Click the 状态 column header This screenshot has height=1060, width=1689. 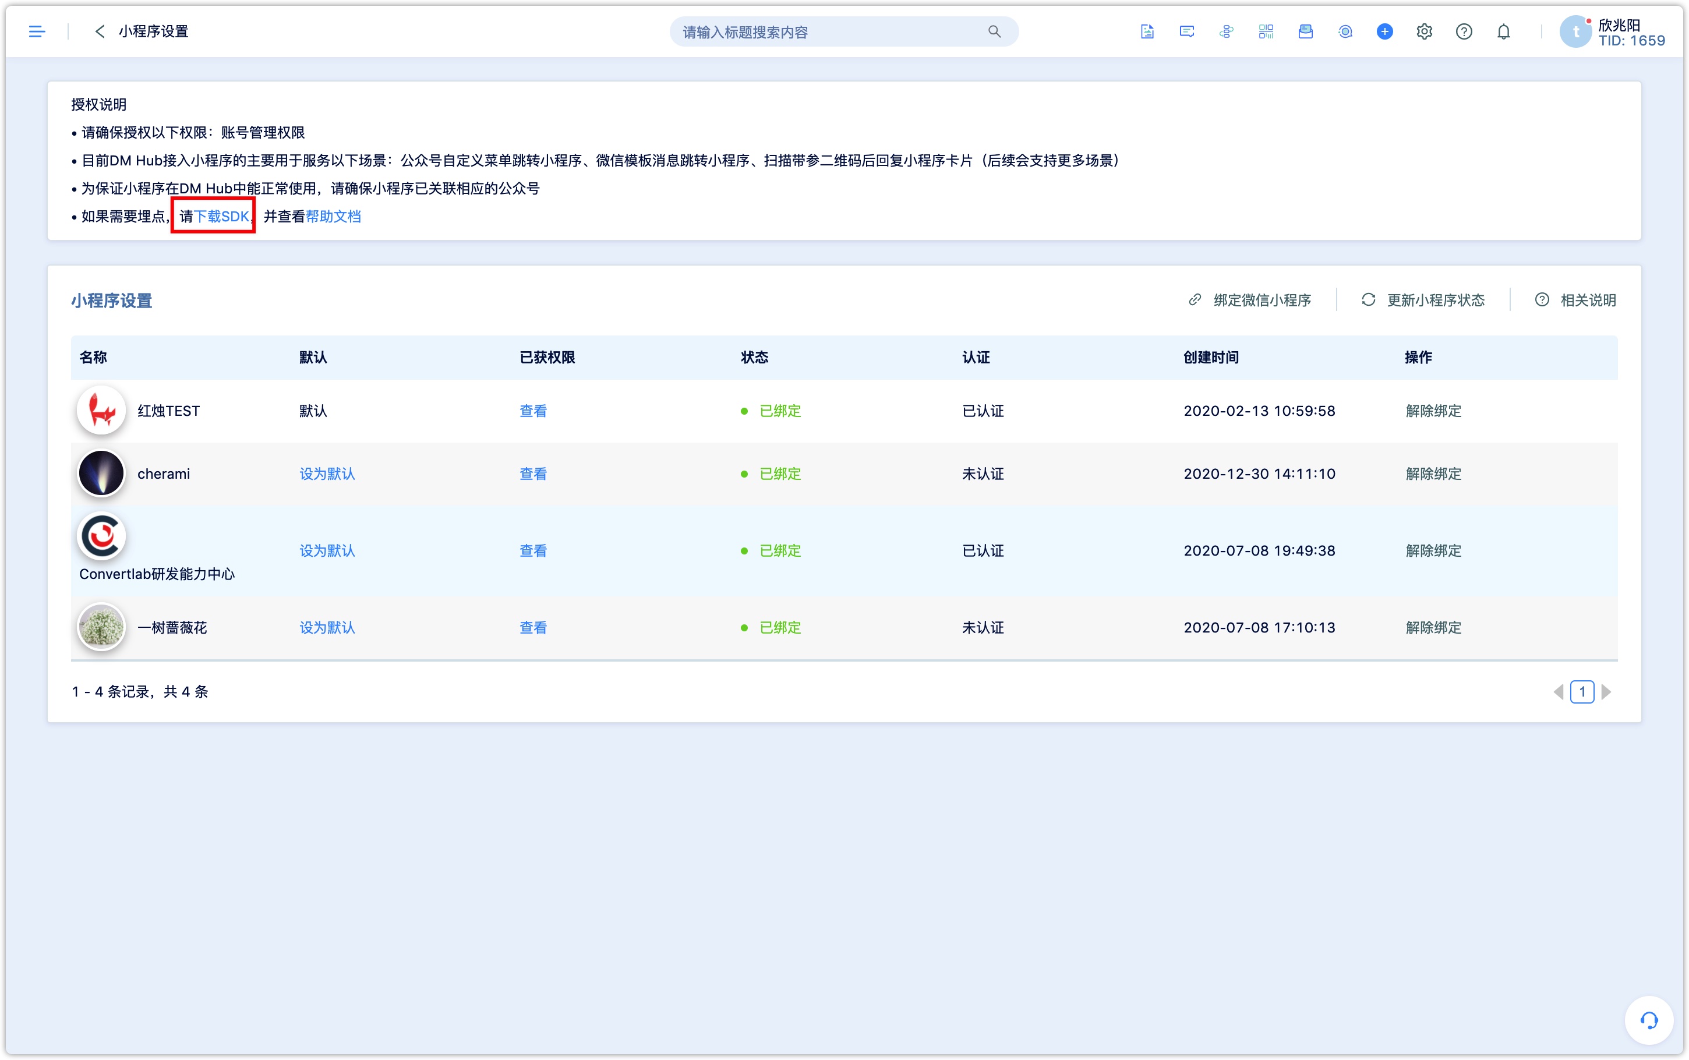(755, 358)
